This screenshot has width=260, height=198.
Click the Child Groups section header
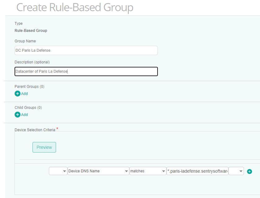tap(28, 107)
